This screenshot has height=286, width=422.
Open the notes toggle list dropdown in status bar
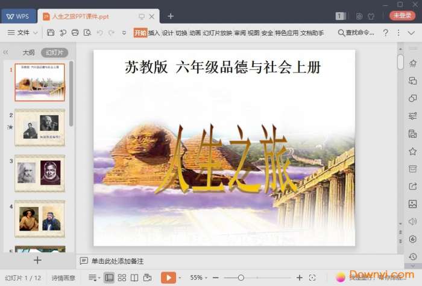(x=94, y=278)
